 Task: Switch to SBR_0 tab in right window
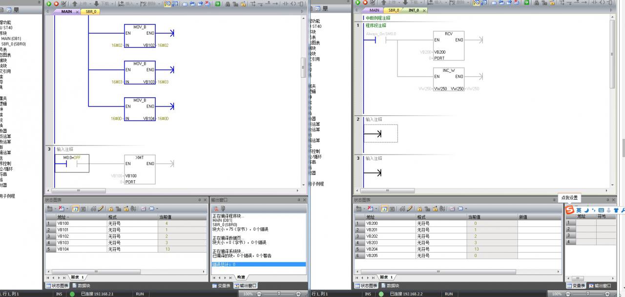[394, 10]
